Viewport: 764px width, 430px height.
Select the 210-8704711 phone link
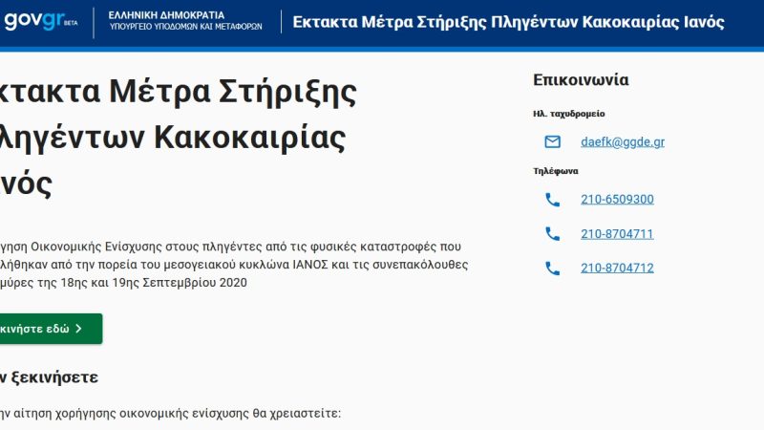[617, 234]
